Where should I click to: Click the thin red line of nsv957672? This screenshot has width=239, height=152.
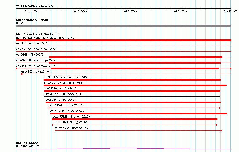click(x=138, y=131)
